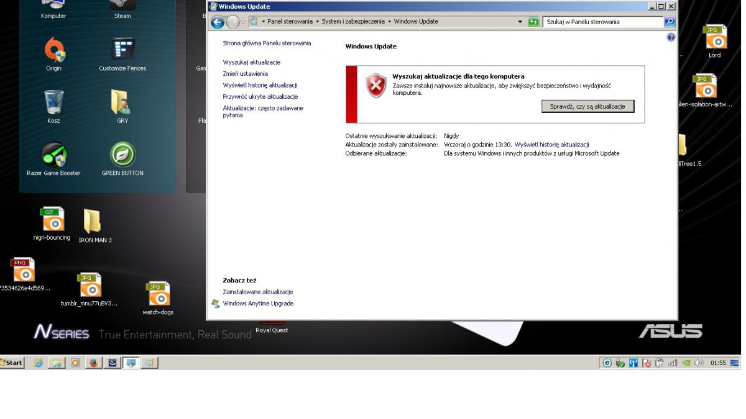746x419 pixels.
Task: Open Strona główna Panelu sterowania link
Action: tap(267, 43)
